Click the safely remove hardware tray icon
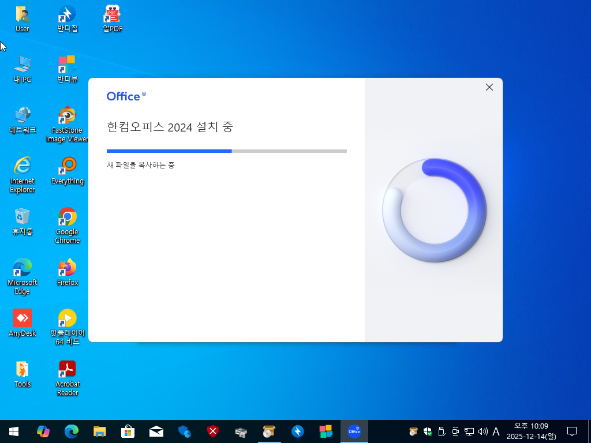The image size is (591, 443). point(442,431)
